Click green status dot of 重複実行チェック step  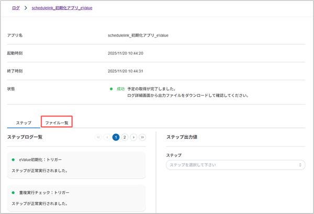14,192
